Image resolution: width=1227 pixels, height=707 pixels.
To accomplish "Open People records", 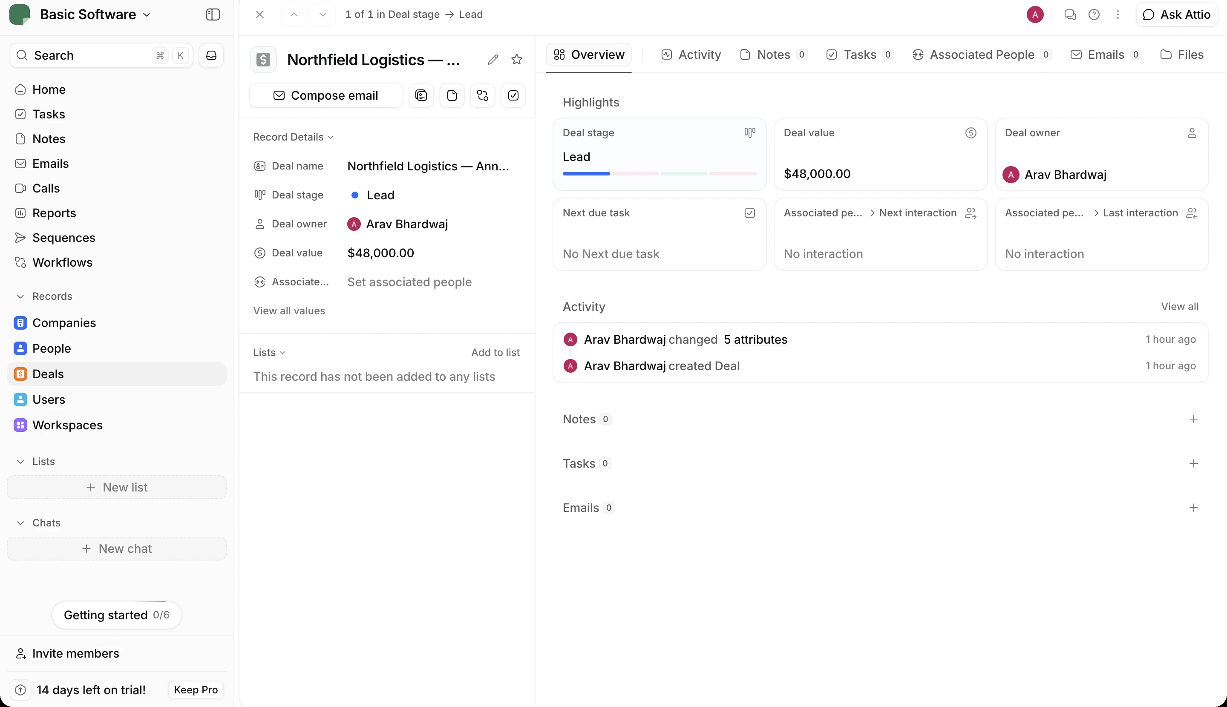I will pos(117,349).
